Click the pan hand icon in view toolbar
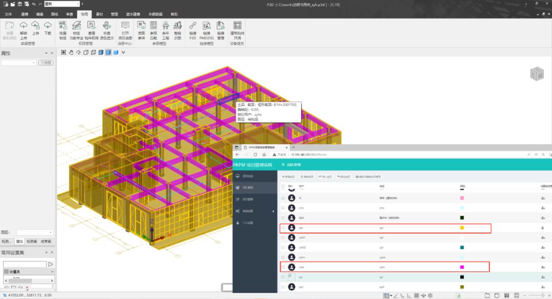Viewport: 552px width, 299px height. 71,52
